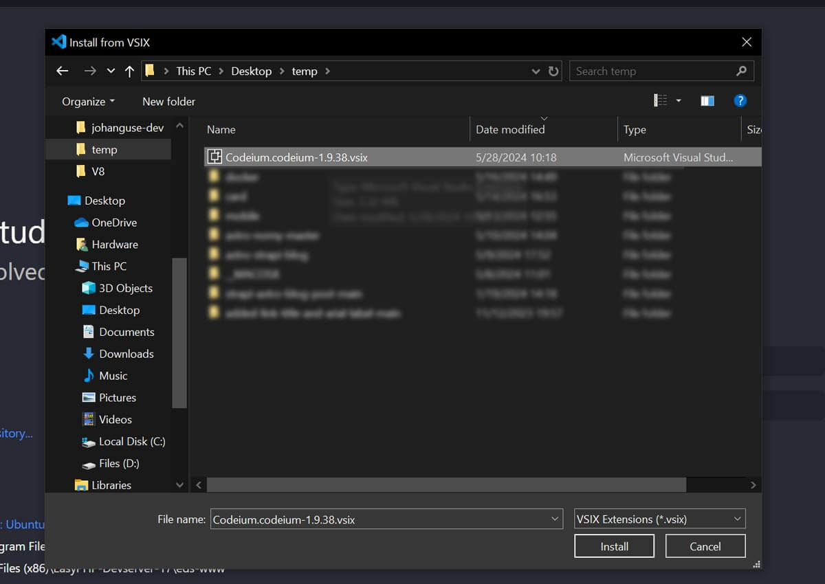The height and width of the screenshot is (584, 825).
Task: Select the Local Disk (C:) drive icon
Action: pyautogui.click(x=88, y=442)
